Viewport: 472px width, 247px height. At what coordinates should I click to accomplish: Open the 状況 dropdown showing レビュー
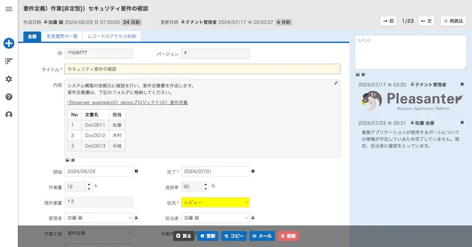(x=215, y=203)
